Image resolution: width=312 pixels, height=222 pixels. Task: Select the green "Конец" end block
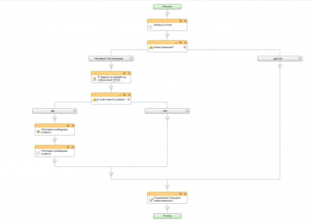pos(167,215)
